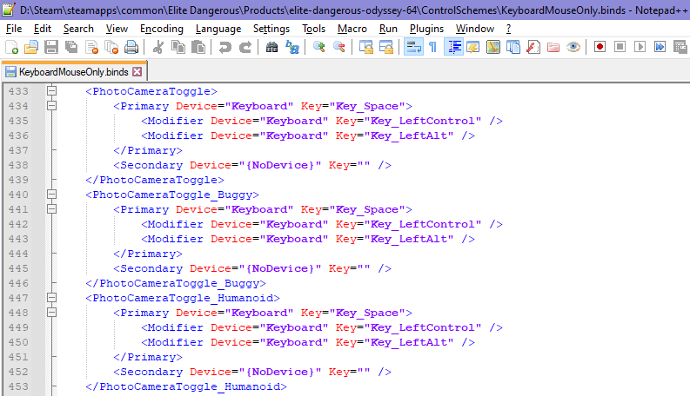The image size is (690, 396).
Task: Collapse the Primary block on line 448
Action: pos(52,313)
